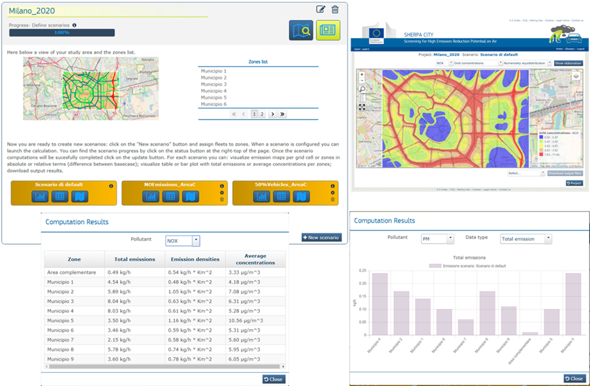
Task: Toggle the Emissions scenario legend in the chart
Action: [x=468, y=266]
